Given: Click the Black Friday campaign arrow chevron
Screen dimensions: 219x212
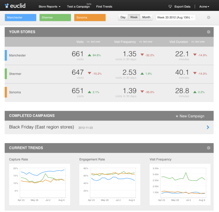Looking at the screenshot, I should click(x=208, y=127).
